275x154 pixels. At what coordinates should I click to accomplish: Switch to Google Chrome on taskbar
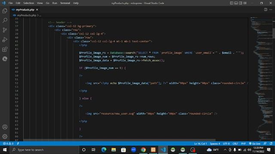[x=143, y=150]
